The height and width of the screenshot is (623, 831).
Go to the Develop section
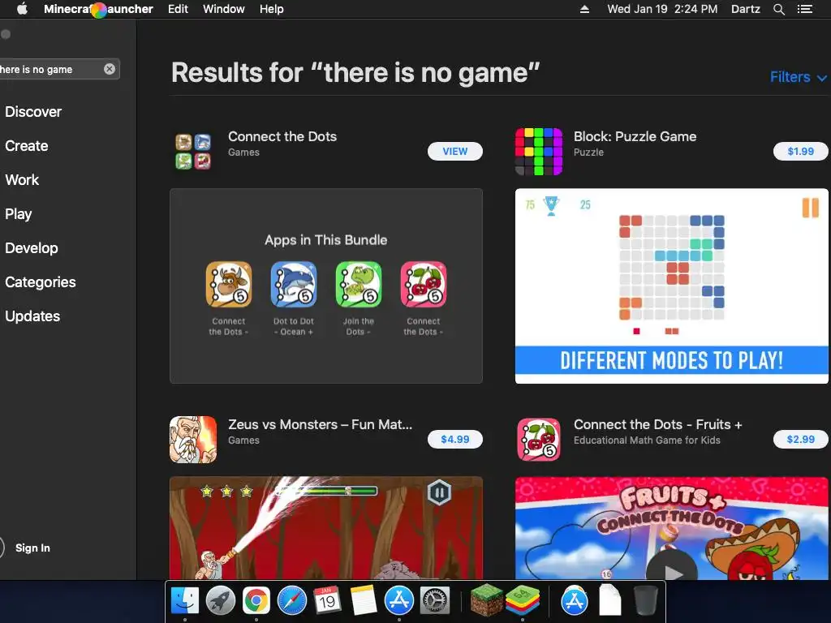click(x=32, y=248)
